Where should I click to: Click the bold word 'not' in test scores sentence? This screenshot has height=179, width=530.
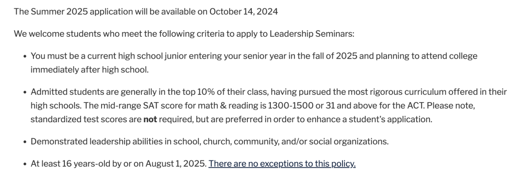(150, 120)
